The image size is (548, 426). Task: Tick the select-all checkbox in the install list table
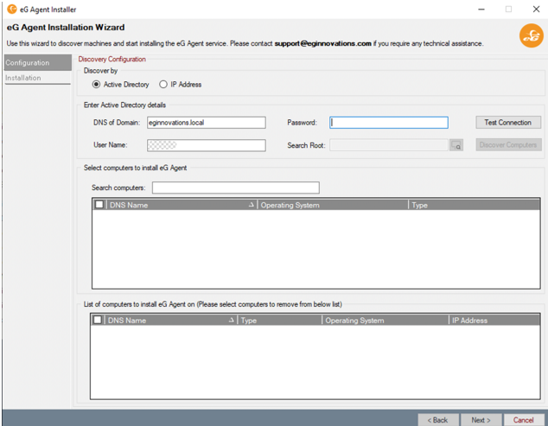point(98,320)
